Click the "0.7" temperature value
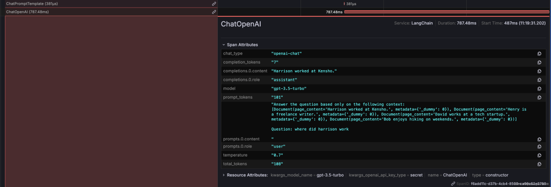Screen dimensions: 551x187 (x=277, y=155)
